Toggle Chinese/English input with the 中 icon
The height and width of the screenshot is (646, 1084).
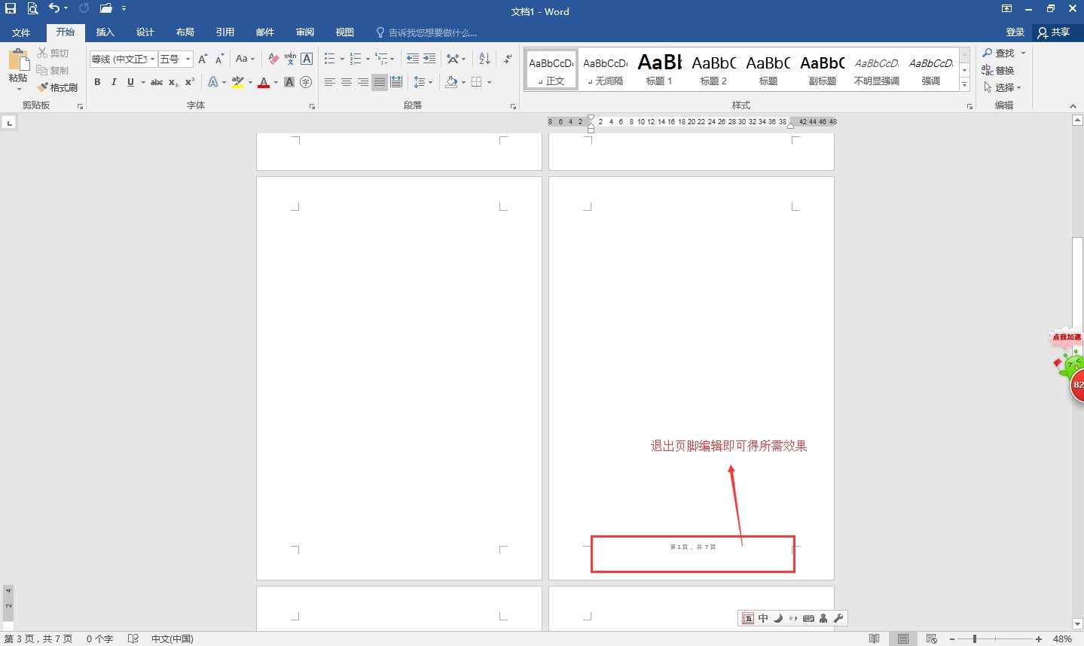click(763, 617)
